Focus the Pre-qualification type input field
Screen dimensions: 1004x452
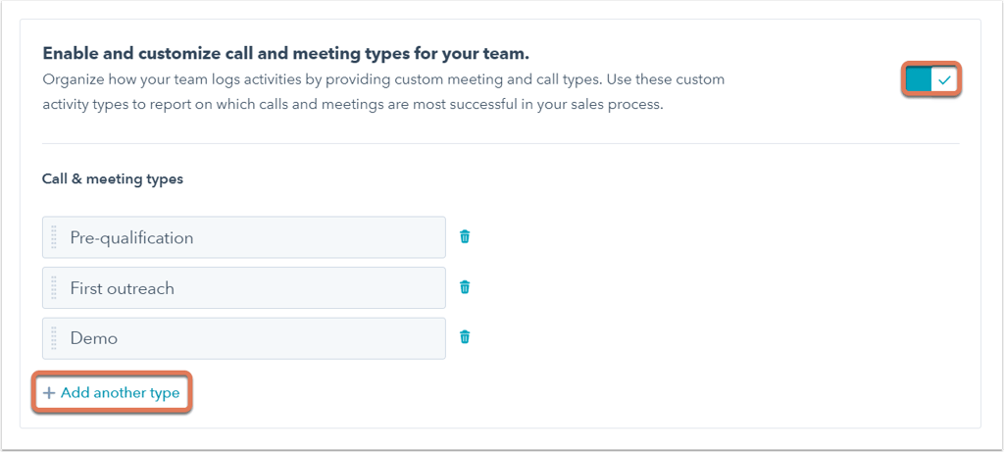[244, 237]
